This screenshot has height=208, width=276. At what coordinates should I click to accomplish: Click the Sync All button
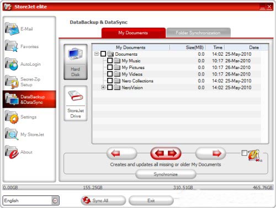[103, 200]
